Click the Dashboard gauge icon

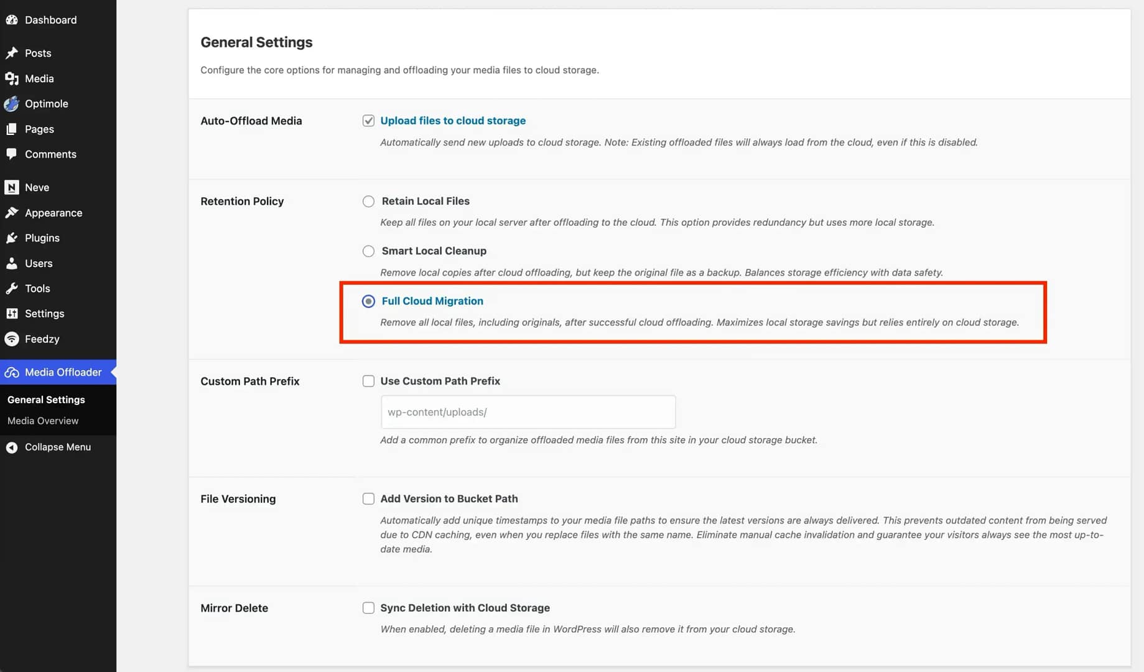(x=12, y=20)
